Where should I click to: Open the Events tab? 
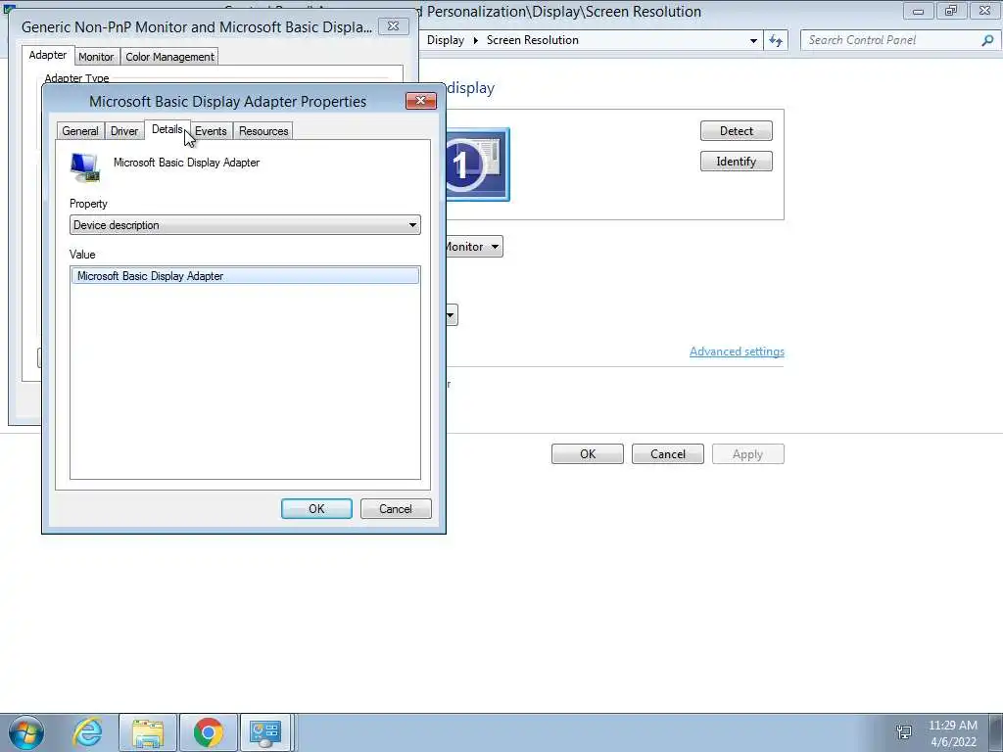(212, 131)
